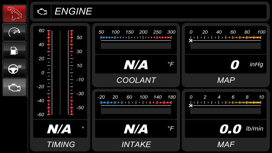This screenshot has height=153, width=272.
Task: Click the MAF gauge X marker
Action: 191,105
